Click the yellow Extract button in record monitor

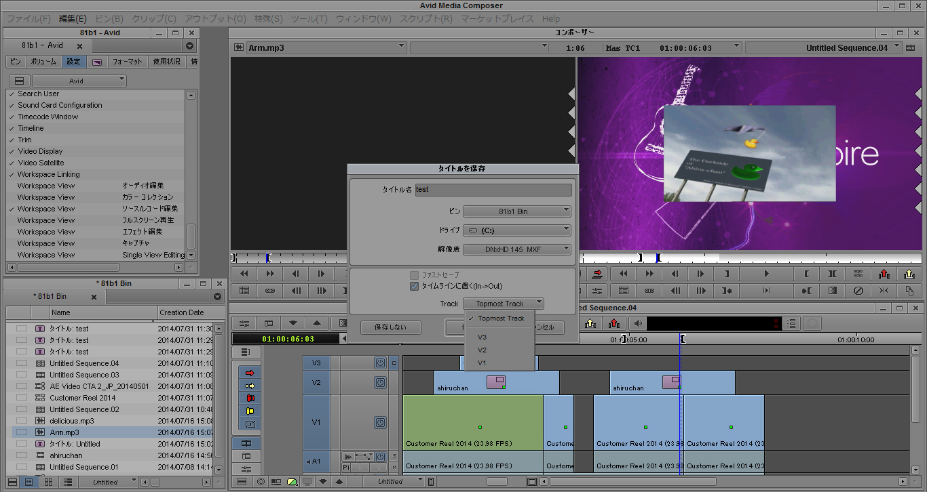tap(909, 274)
